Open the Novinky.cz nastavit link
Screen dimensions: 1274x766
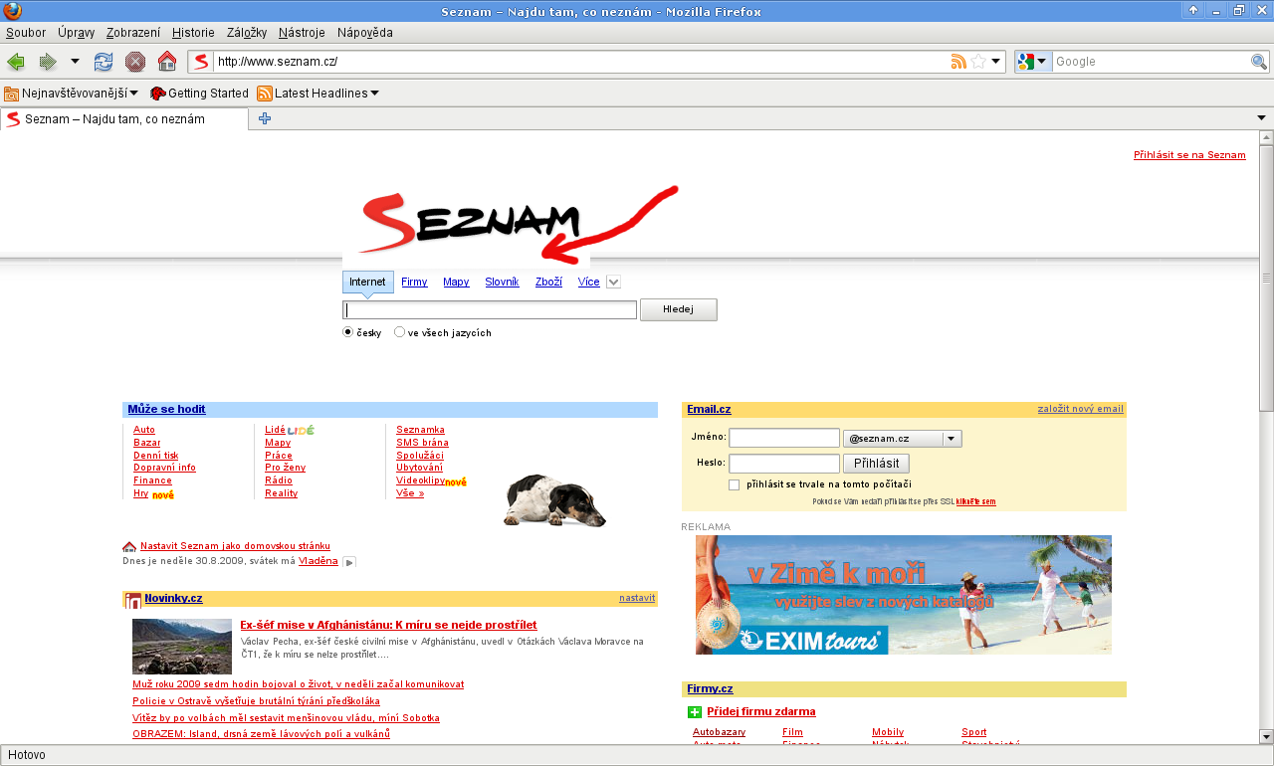click(x=637, y=599)
